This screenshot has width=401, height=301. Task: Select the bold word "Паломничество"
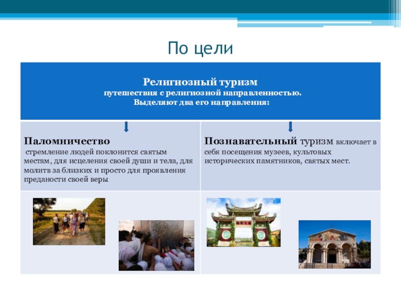click(67, 141)
